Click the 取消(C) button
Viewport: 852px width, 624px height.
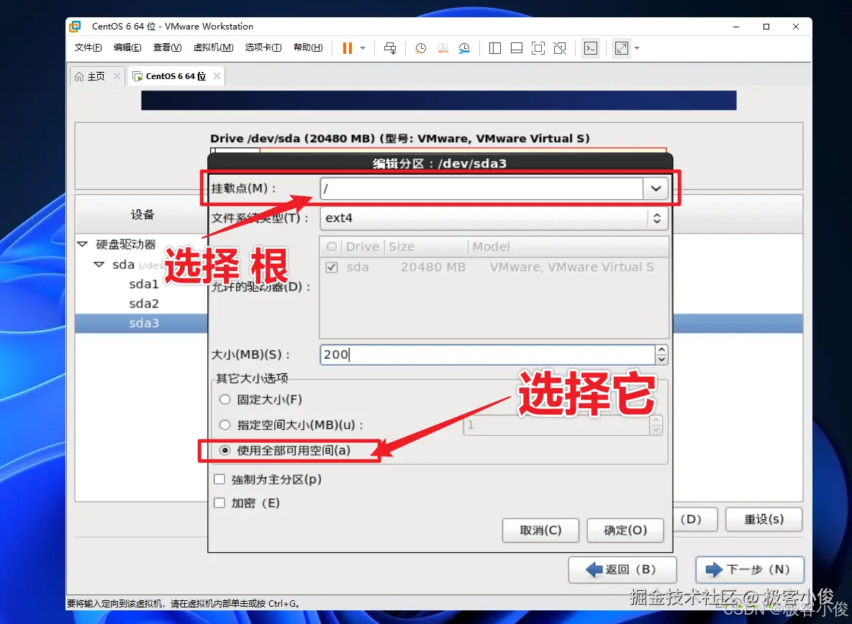point(540,530)
